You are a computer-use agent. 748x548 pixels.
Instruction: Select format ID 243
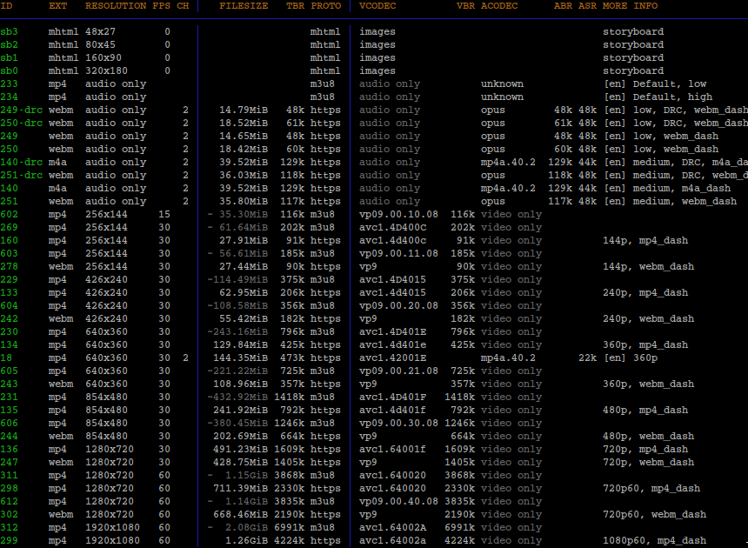point(9,384)
